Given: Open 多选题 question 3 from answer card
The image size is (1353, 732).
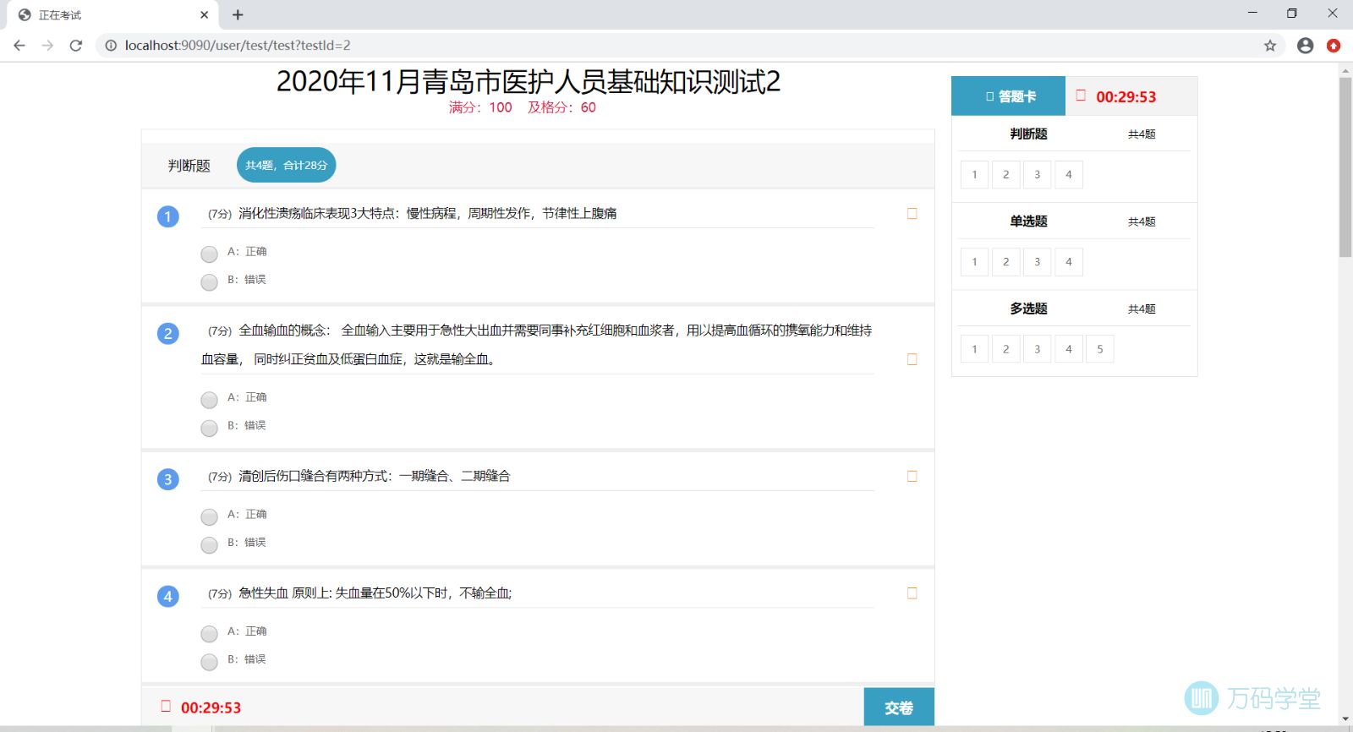Looking at the screenshot, I should tap(1037, 349).
